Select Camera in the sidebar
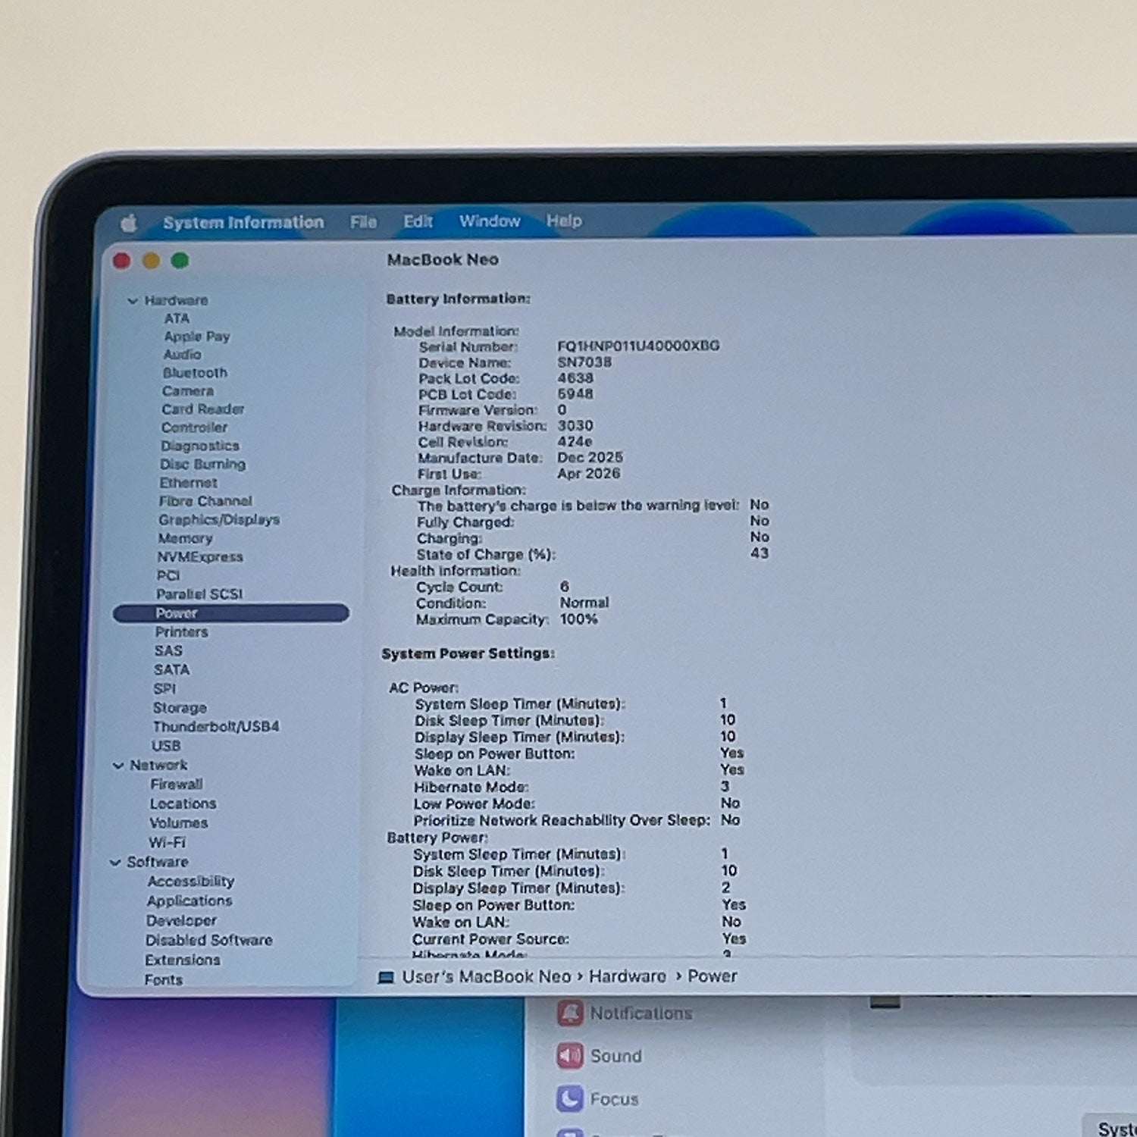Screen dimensions: 1137x1137 click(x=188, y=391)
